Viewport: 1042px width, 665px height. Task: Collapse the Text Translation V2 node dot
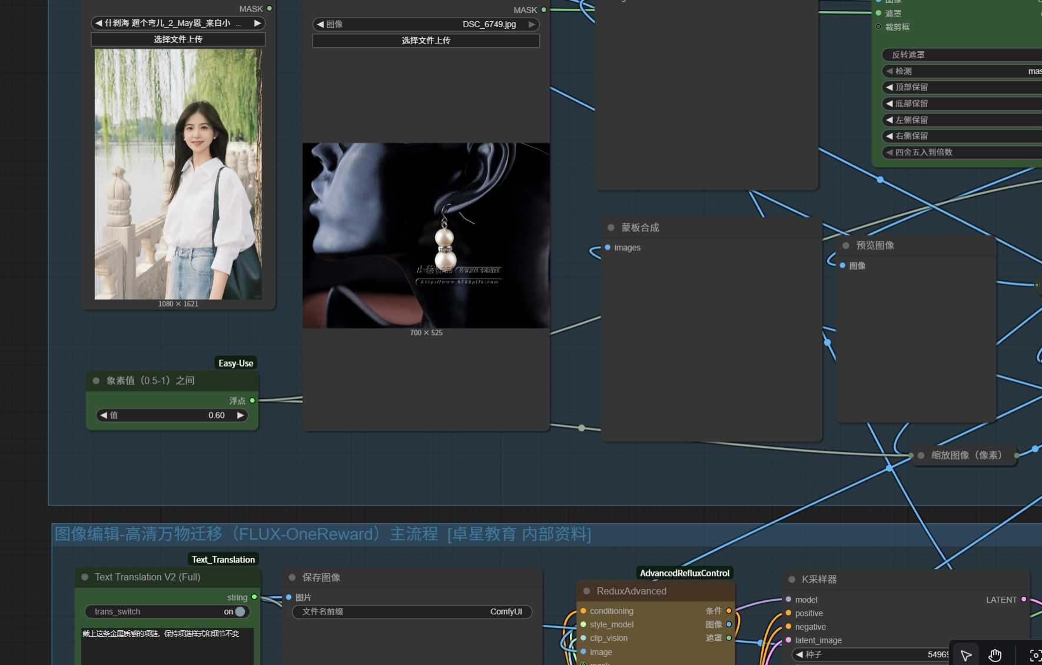click(x=85, y=577)
